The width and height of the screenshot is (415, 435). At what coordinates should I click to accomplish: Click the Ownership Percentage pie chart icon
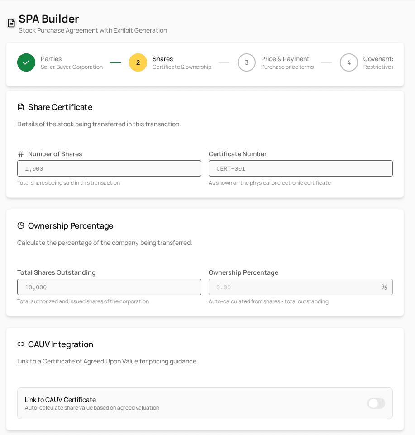[x=21, y=225]
